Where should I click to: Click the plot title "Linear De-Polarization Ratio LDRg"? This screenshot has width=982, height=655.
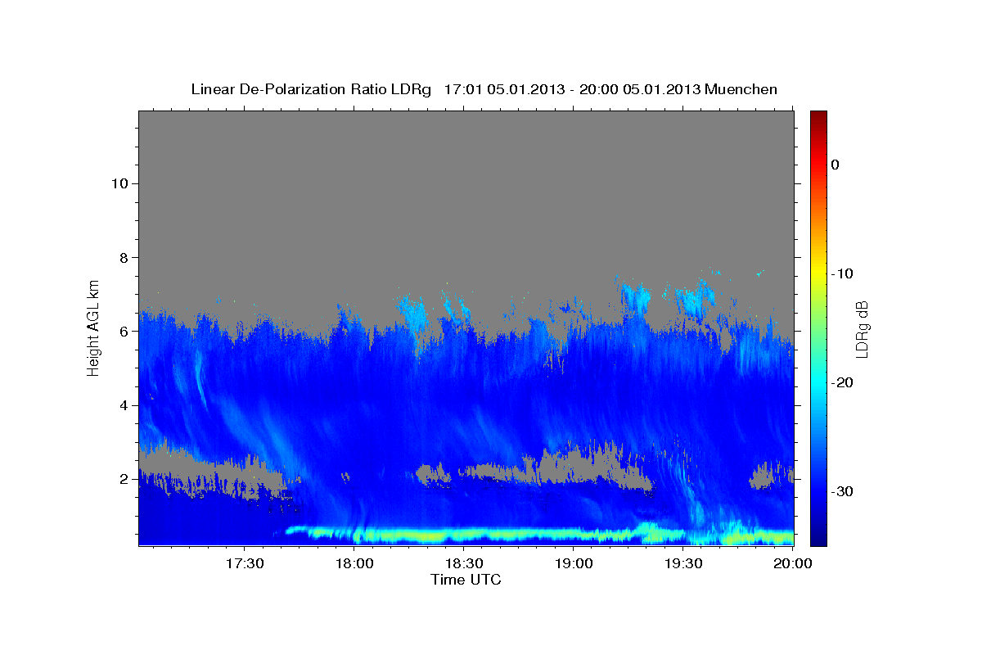tap(310, 89)
